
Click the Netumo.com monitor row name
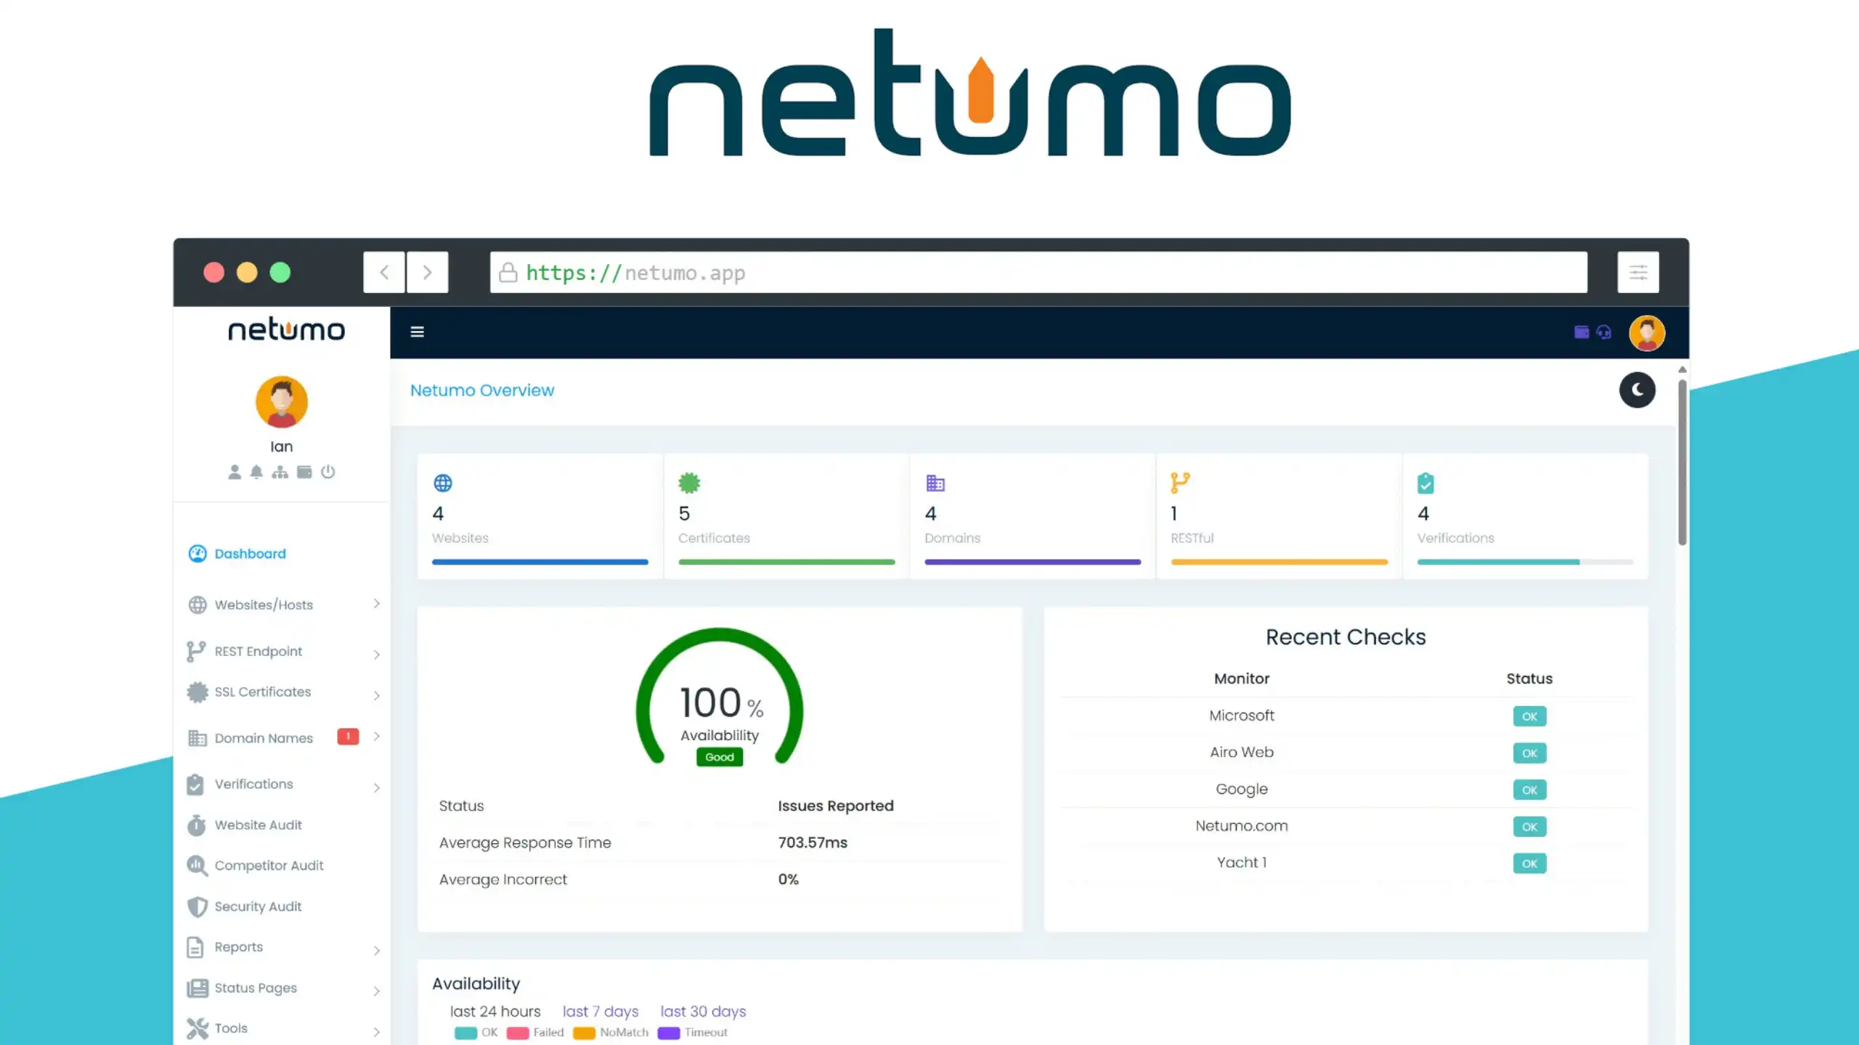coord(1242,826)
